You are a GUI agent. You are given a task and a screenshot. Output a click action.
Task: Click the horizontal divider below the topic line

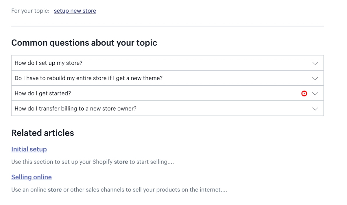[x=167, y=26]
